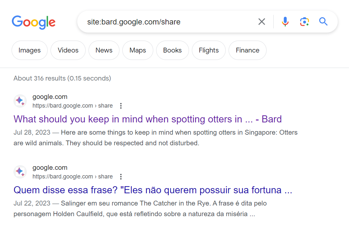
Task: Click the Google logo
Action: click(x=33, y=22)
